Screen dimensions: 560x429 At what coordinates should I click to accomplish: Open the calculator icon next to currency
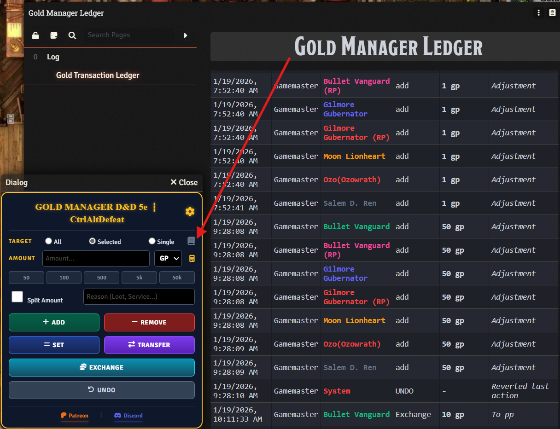192,259
